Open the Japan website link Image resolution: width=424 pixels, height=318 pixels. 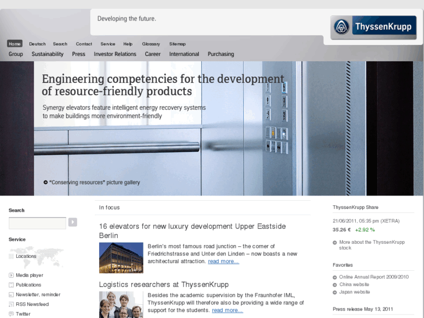pos(355,292)
